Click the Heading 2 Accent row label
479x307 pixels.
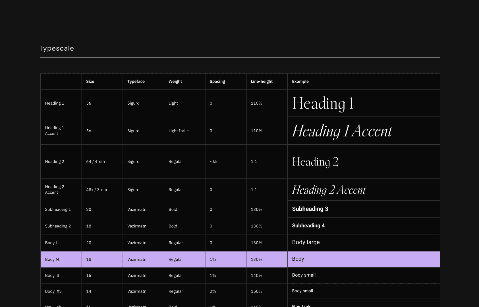[55, 190]
